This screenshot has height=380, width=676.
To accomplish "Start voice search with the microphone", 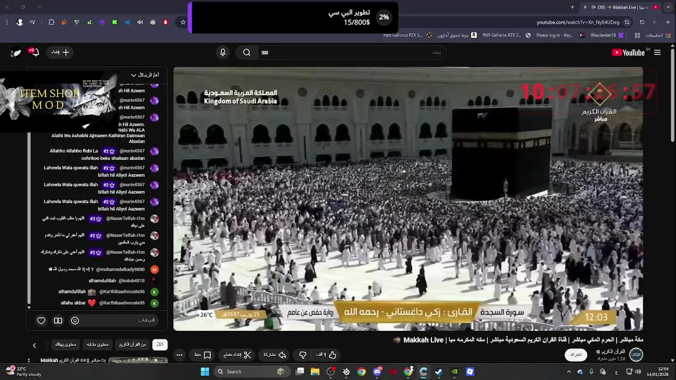I will tap(223, 52).
